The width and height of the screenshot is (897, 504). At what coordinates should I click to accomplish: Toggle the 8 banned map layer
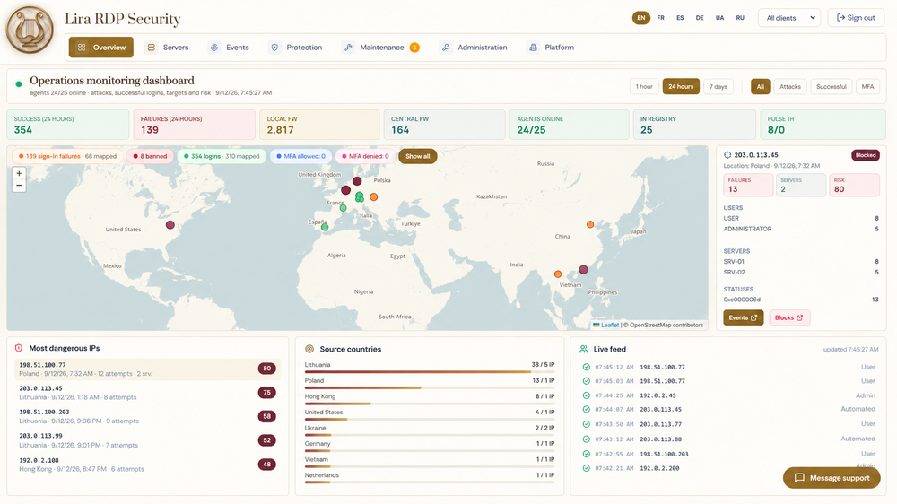tap(150, 156)
